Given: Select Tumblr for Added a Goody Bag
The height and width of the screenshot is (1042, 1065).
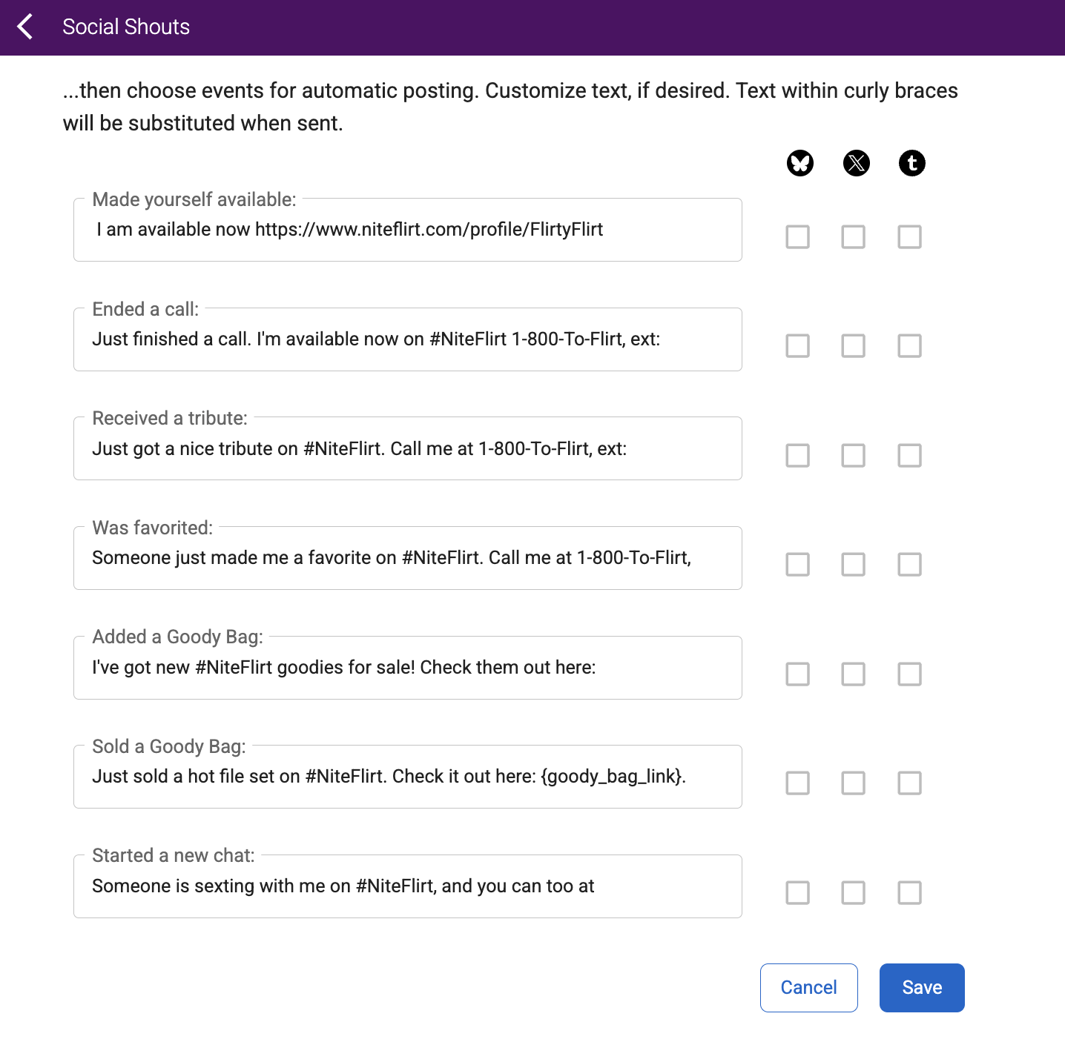Looking at the screenshot, I should pos(910,674).
